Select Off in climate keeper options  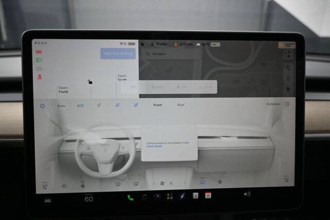coord(133,87)
